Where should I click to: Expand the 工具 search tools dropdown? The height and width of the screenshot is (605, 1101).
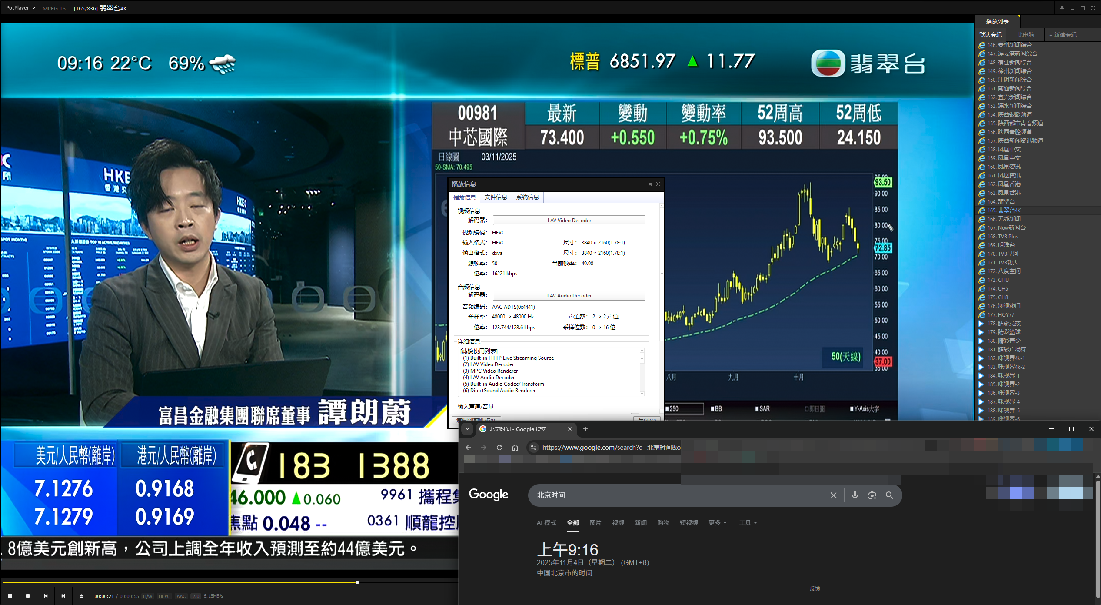pos(748,523)
